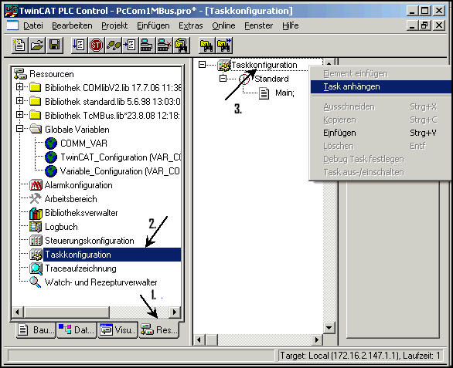Click the Ressourcen root icon
Image resolution: width=453 pixels, height=368 pixels.
(20, 74)
